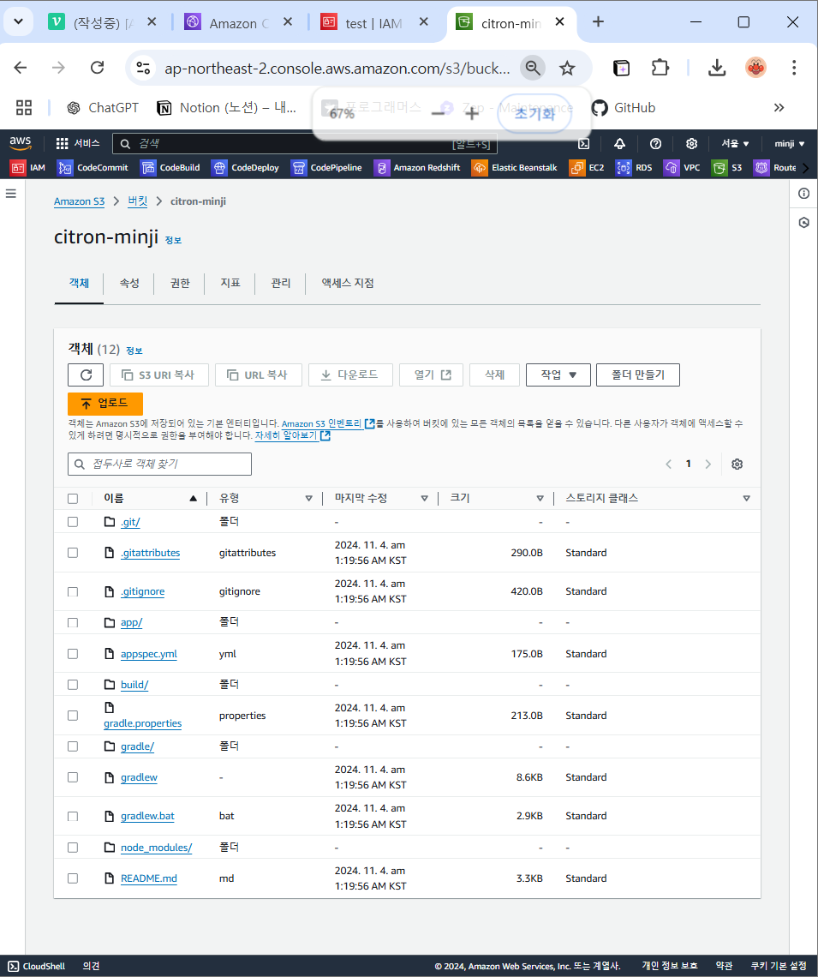Open CodePipeline shortcut in favorites bar
Viewport: 818px width, 977px height.
[x=326, y=168]
